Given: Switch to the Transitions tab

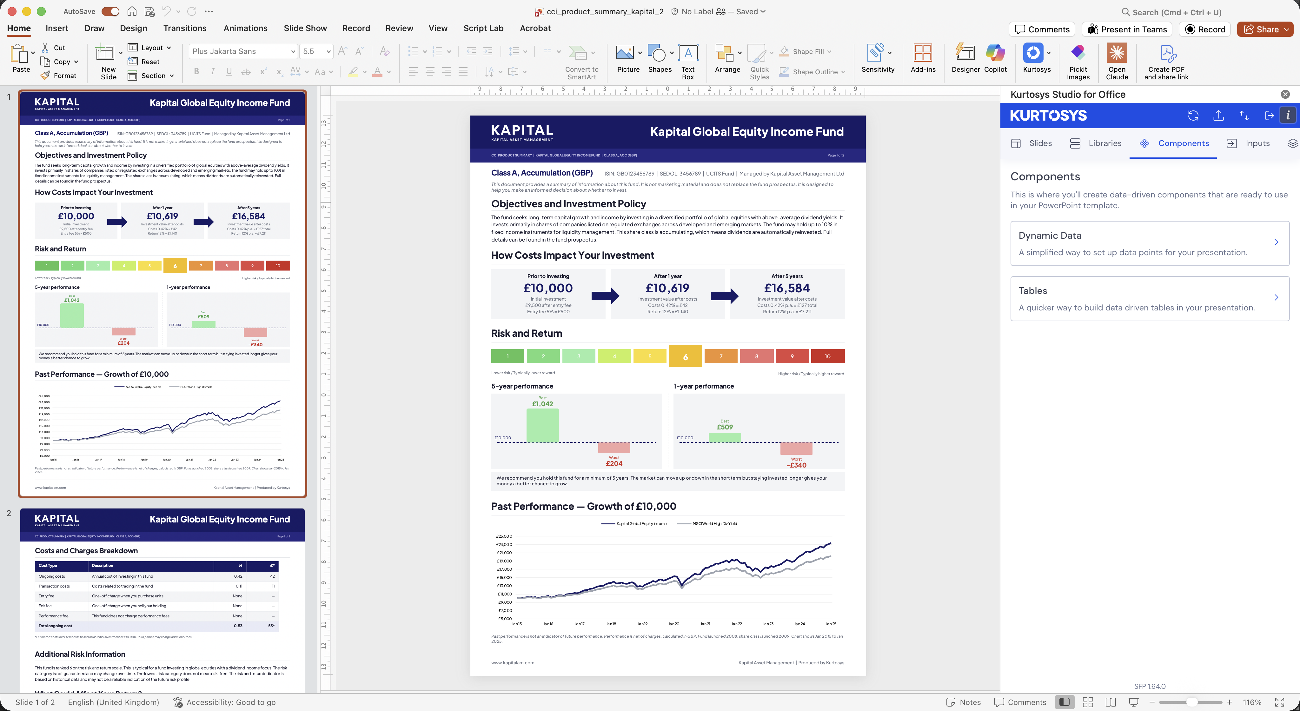Looking at the screenshot, I should (185, 28).
